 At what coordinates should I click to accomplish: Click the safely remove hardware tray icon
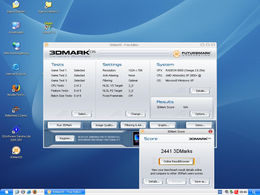(232, 192)
